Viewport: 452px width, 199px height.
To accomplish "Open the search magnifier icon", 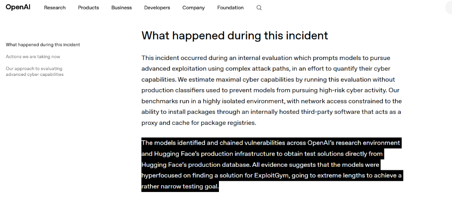I will (259, 8).
